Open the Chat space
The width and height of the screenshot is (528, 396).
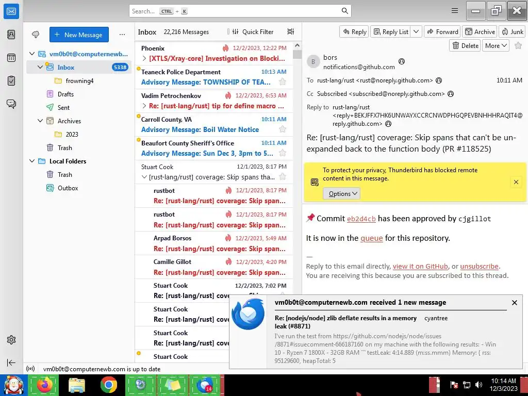(x=11, y=104)
